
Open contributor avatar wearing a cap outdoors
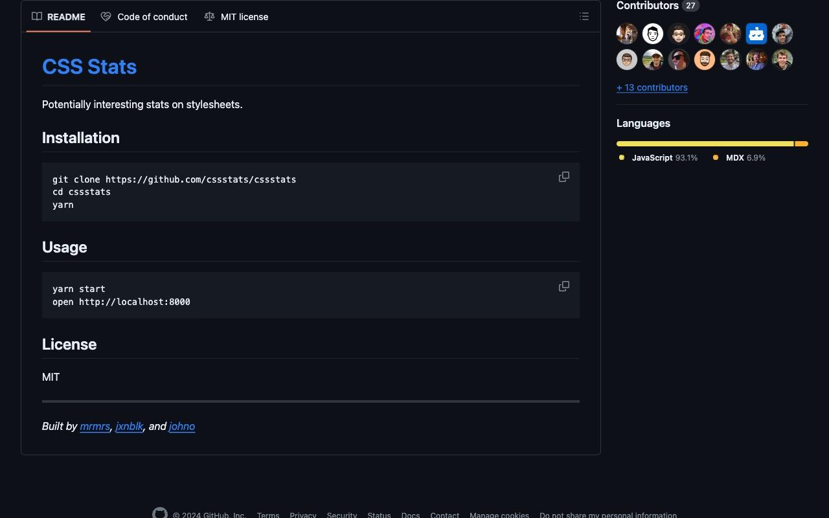[653, 60]
